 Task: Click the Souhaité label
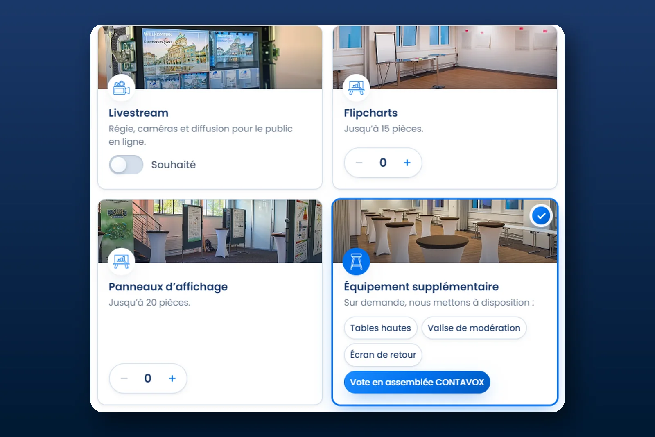(174, 165)
